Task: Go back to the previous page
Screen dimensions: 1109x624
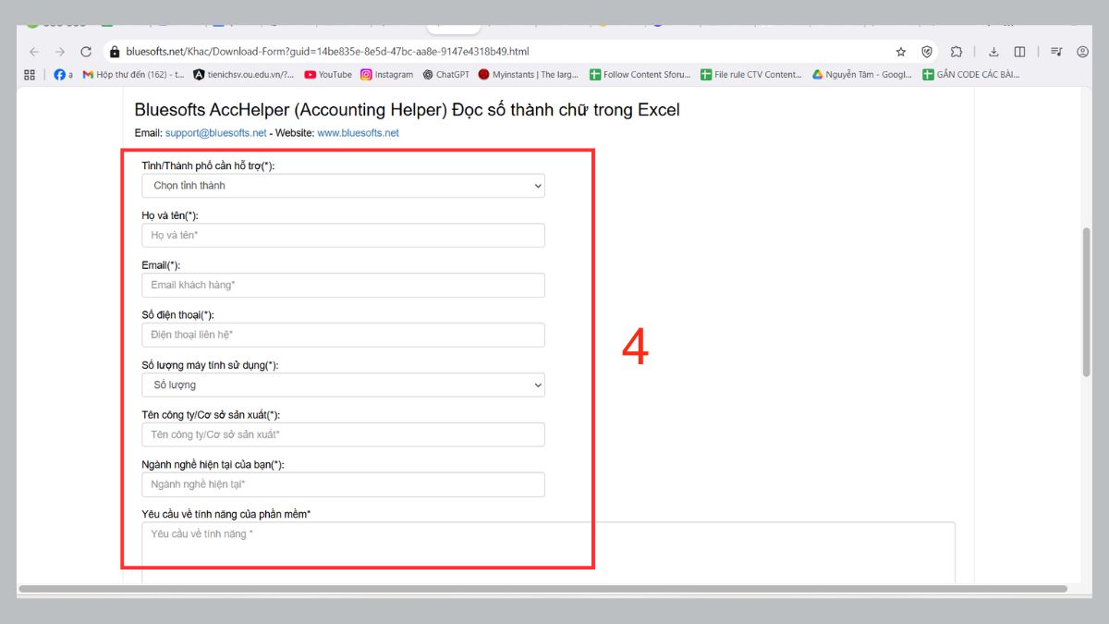Action: point(34,52)
